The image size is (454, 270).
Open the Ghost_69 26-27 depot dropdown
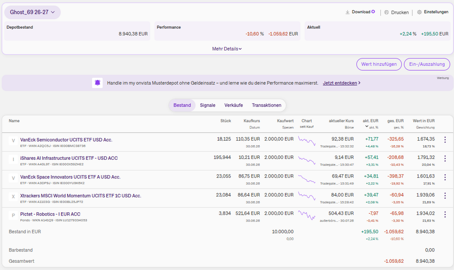[32, 12]
